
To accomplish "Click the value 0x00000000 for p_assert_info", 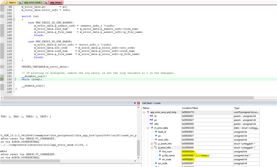I will [x=188, y=144].
